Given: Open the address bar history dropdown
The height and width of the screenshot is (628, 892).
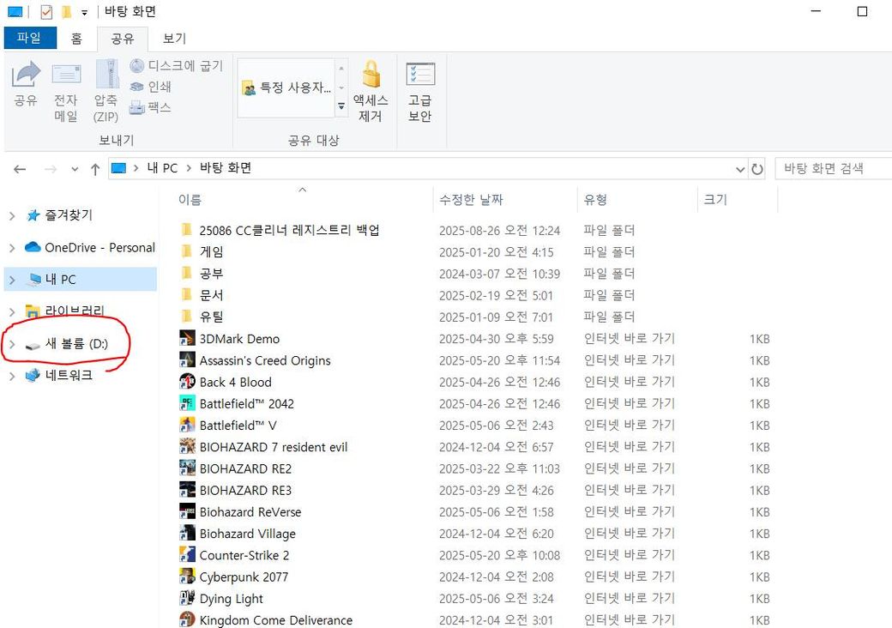Looking at the screenshot, I should point(740,169).
